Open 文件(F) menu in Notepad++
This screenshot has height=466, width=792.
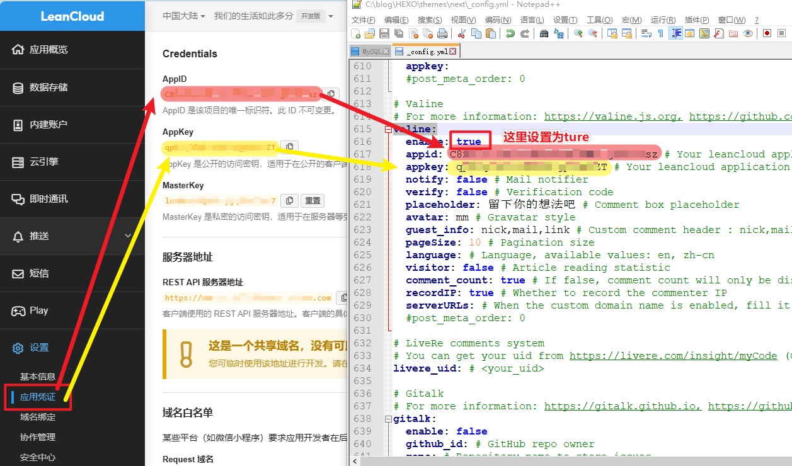(363, 20)
